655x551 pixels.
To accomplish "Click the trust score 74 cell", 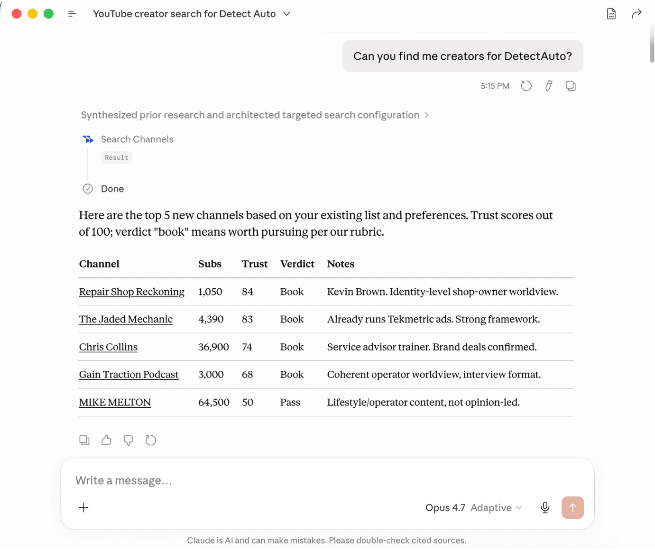I will 247,347.
